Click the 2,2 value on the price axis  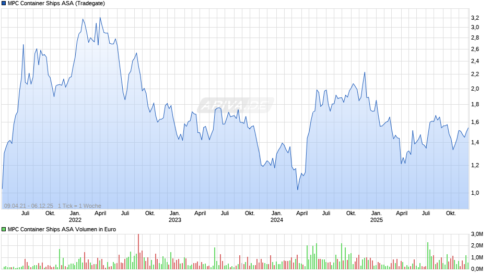(475, 74)
